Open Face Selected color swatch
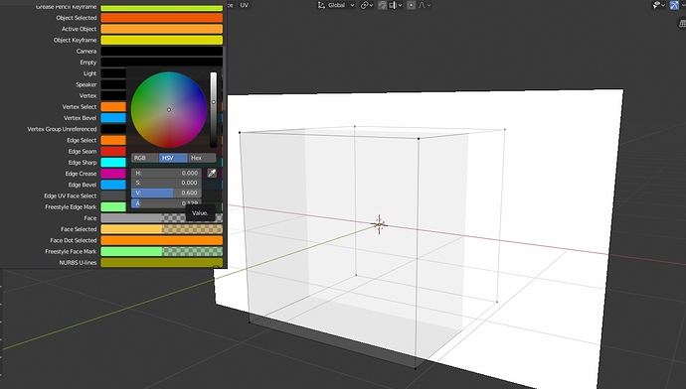This screenshot has width=686, height=389. point(161,229)
